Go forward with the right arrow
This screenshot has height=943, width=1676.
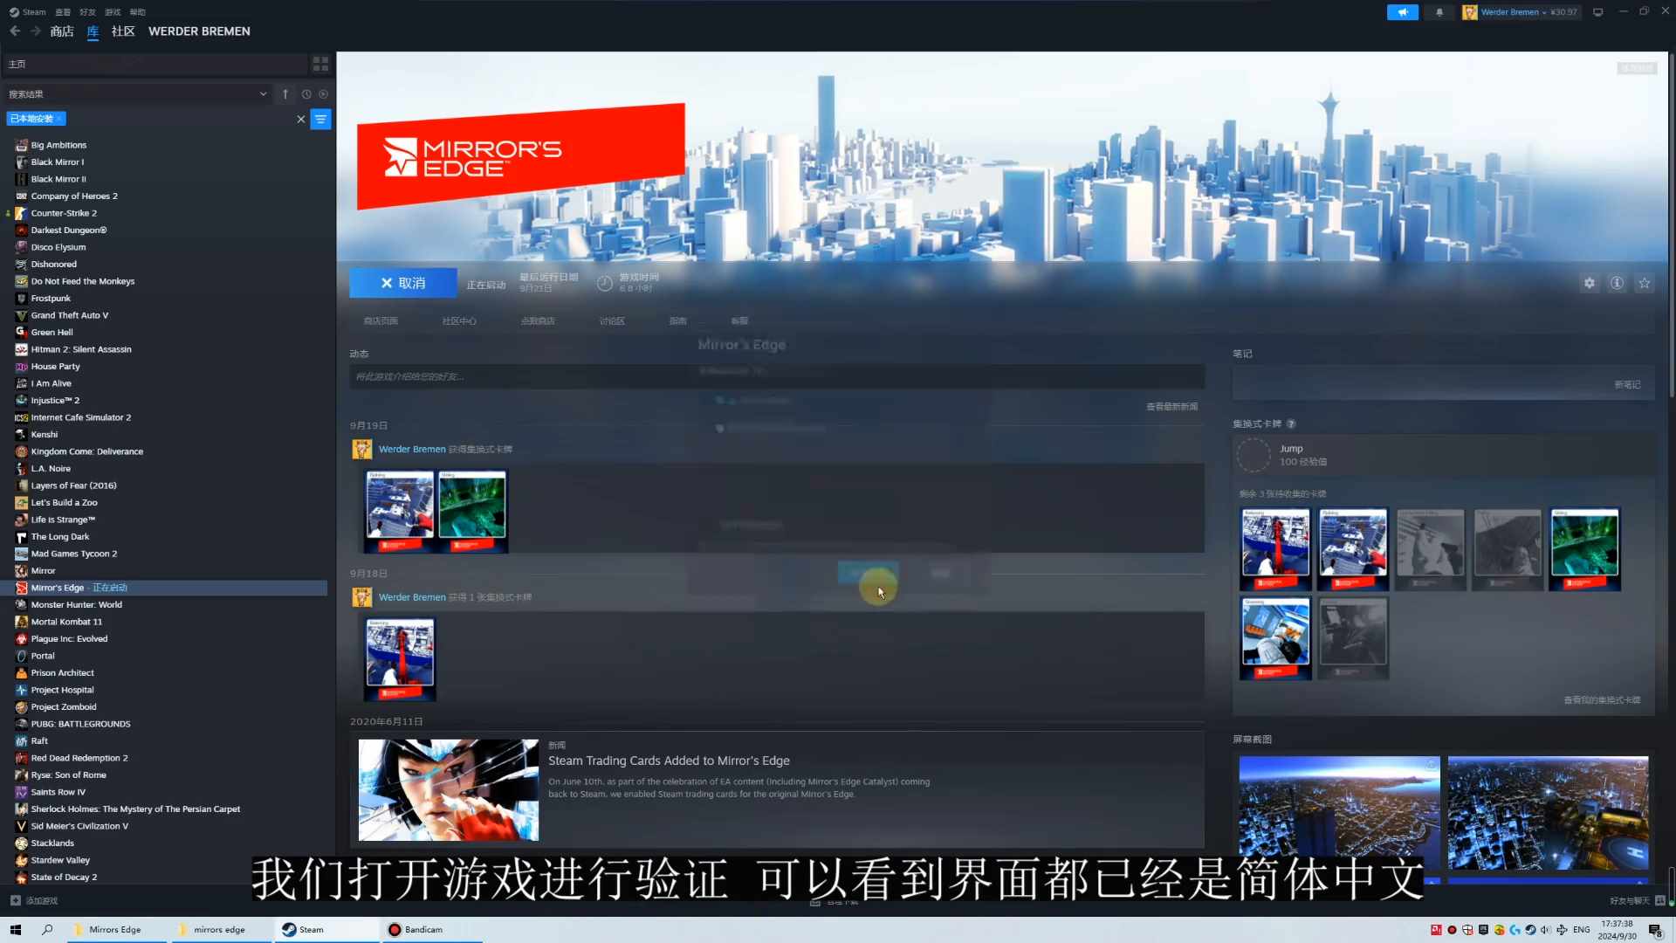tap(36, 31)
